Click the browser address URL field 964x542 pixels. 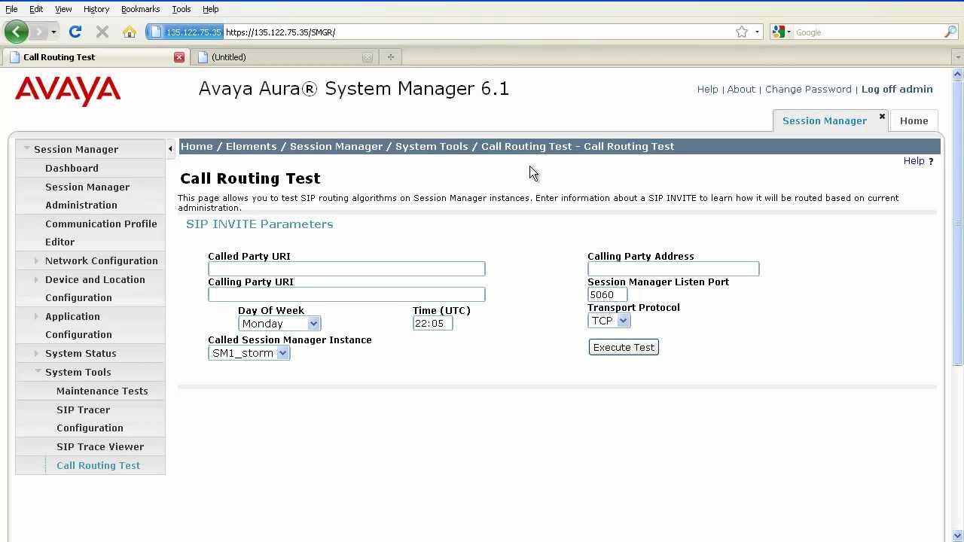tap(478, 32)
